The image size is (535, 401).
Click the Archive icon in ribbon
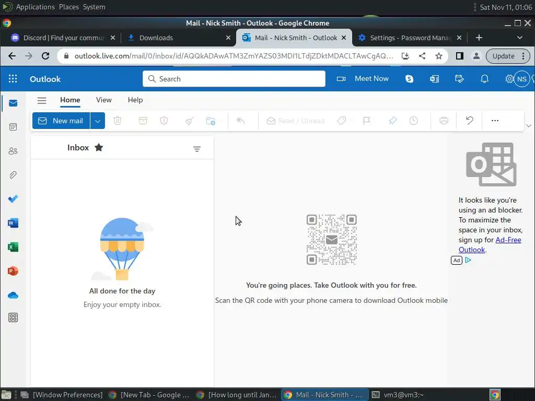[143, 121]
